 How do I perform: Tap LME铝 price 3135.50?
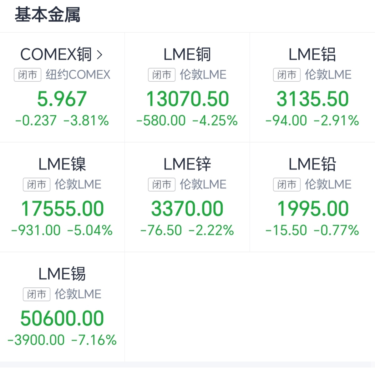click(312, 99)
